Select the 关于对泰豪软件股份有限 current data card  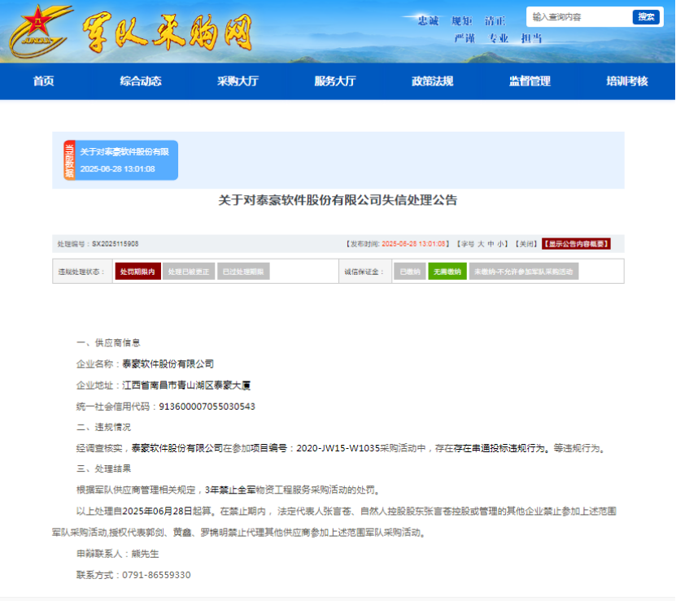point(120,160)
